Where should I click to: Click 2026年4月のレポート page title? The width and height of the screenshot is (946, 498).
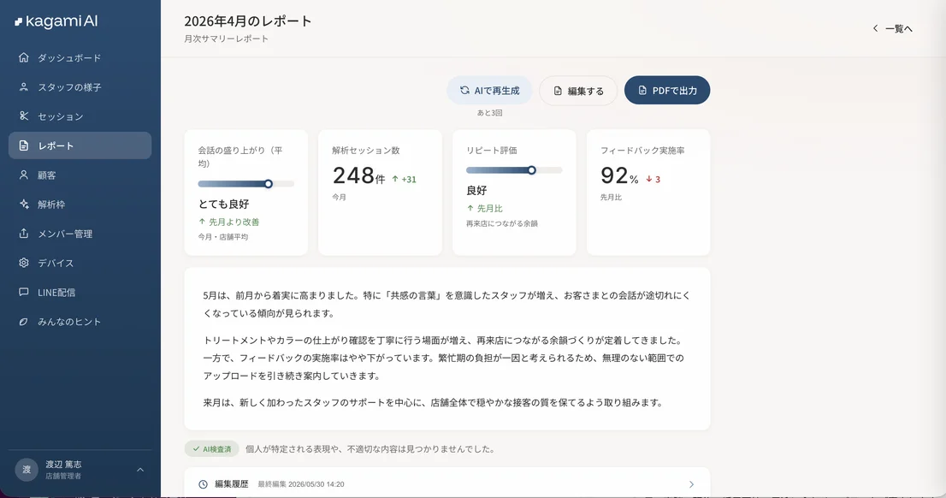[248, 21]
